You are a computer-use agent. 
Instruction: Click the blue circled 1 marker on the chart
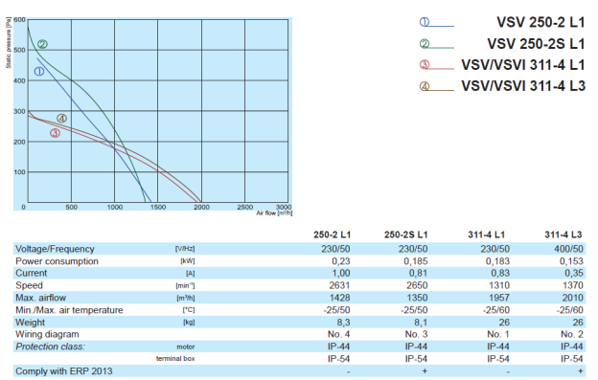point(39,71)
